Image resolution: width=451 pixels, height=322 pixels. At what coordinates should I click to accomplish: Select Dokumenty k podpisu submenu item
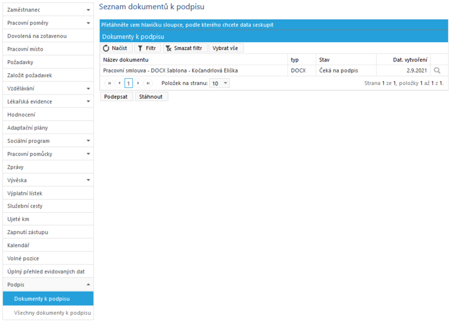tap(48, 299)
